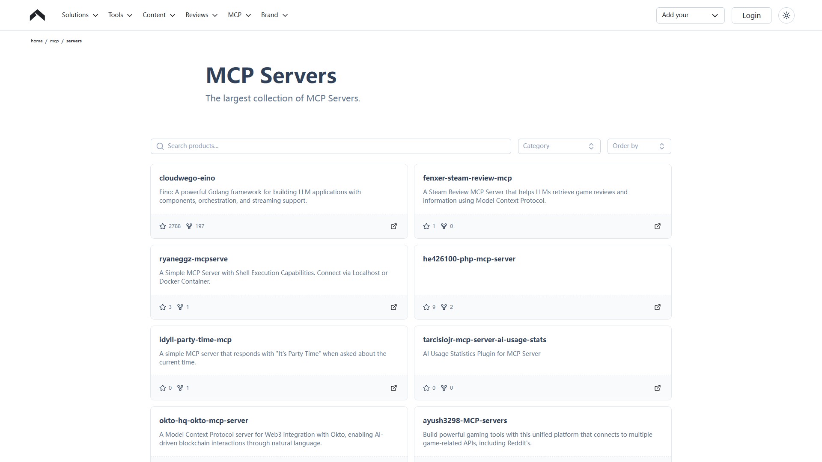Viewport: 822px width, 462px height.
Task: Open the MCP navigation menu
Action: [239, 15]
